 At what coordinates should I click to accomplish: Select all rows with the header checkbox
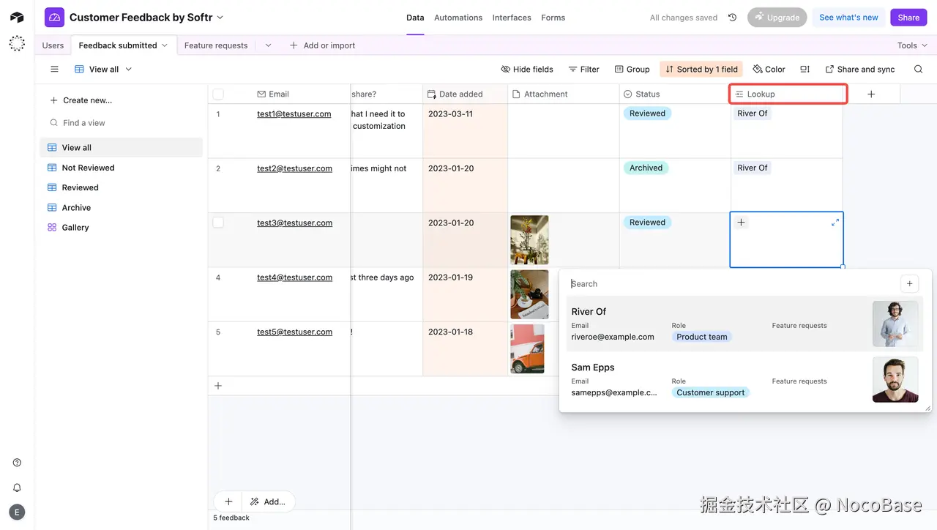pyautogui.click(x=217, y=94)
